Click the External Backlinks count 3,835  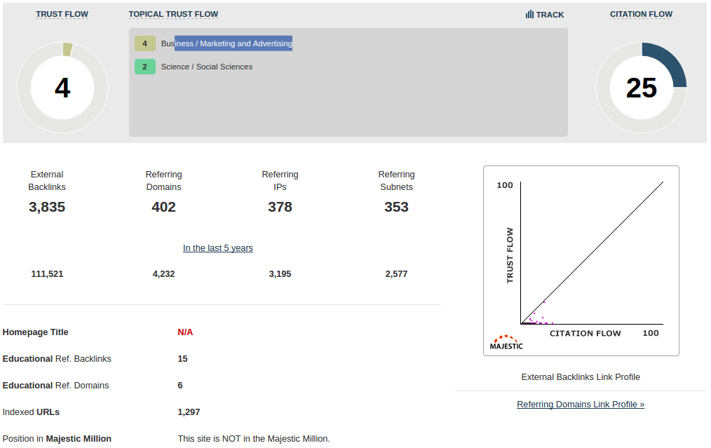(47, 207)
